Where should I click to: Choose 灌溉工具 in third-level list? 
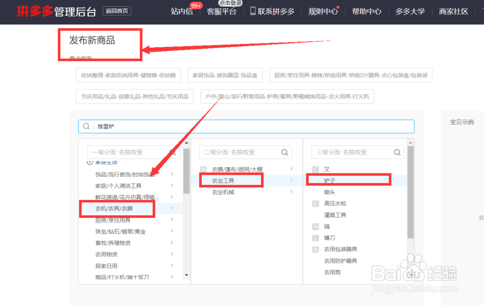tap(335, 215)
